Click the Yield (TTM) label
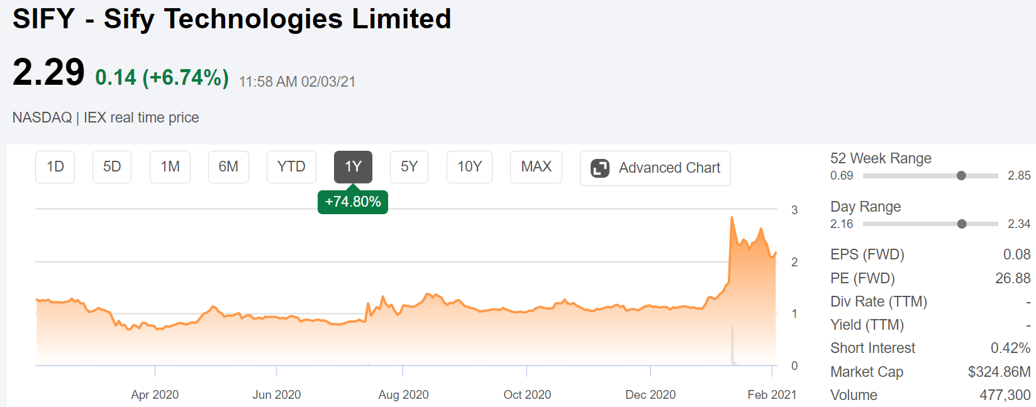This screenshot has width=1036, height=407. point(867,325)
